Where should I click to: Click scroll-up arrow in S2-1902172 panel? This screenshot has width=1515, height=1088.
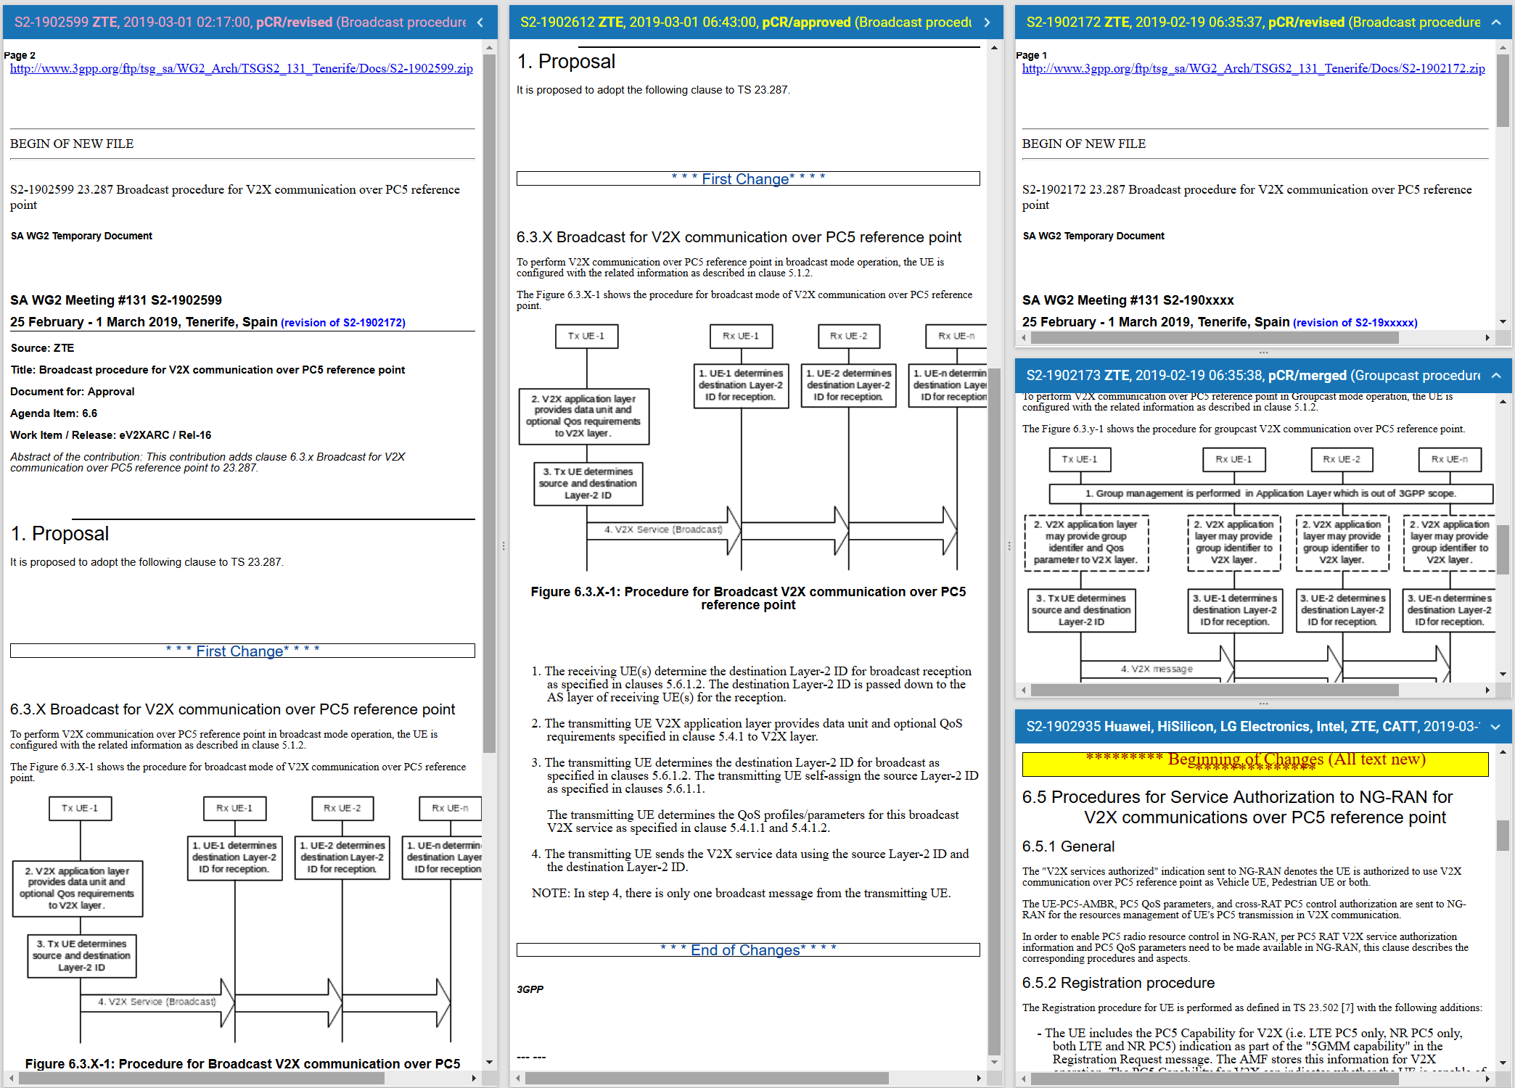(x=1503, y=47)
